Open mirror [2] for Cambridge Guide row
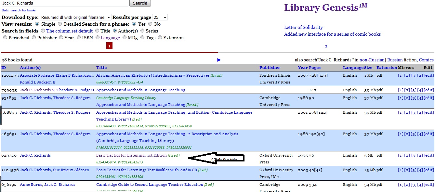This screenshot has height=192, width=436. tap(407, 185)
